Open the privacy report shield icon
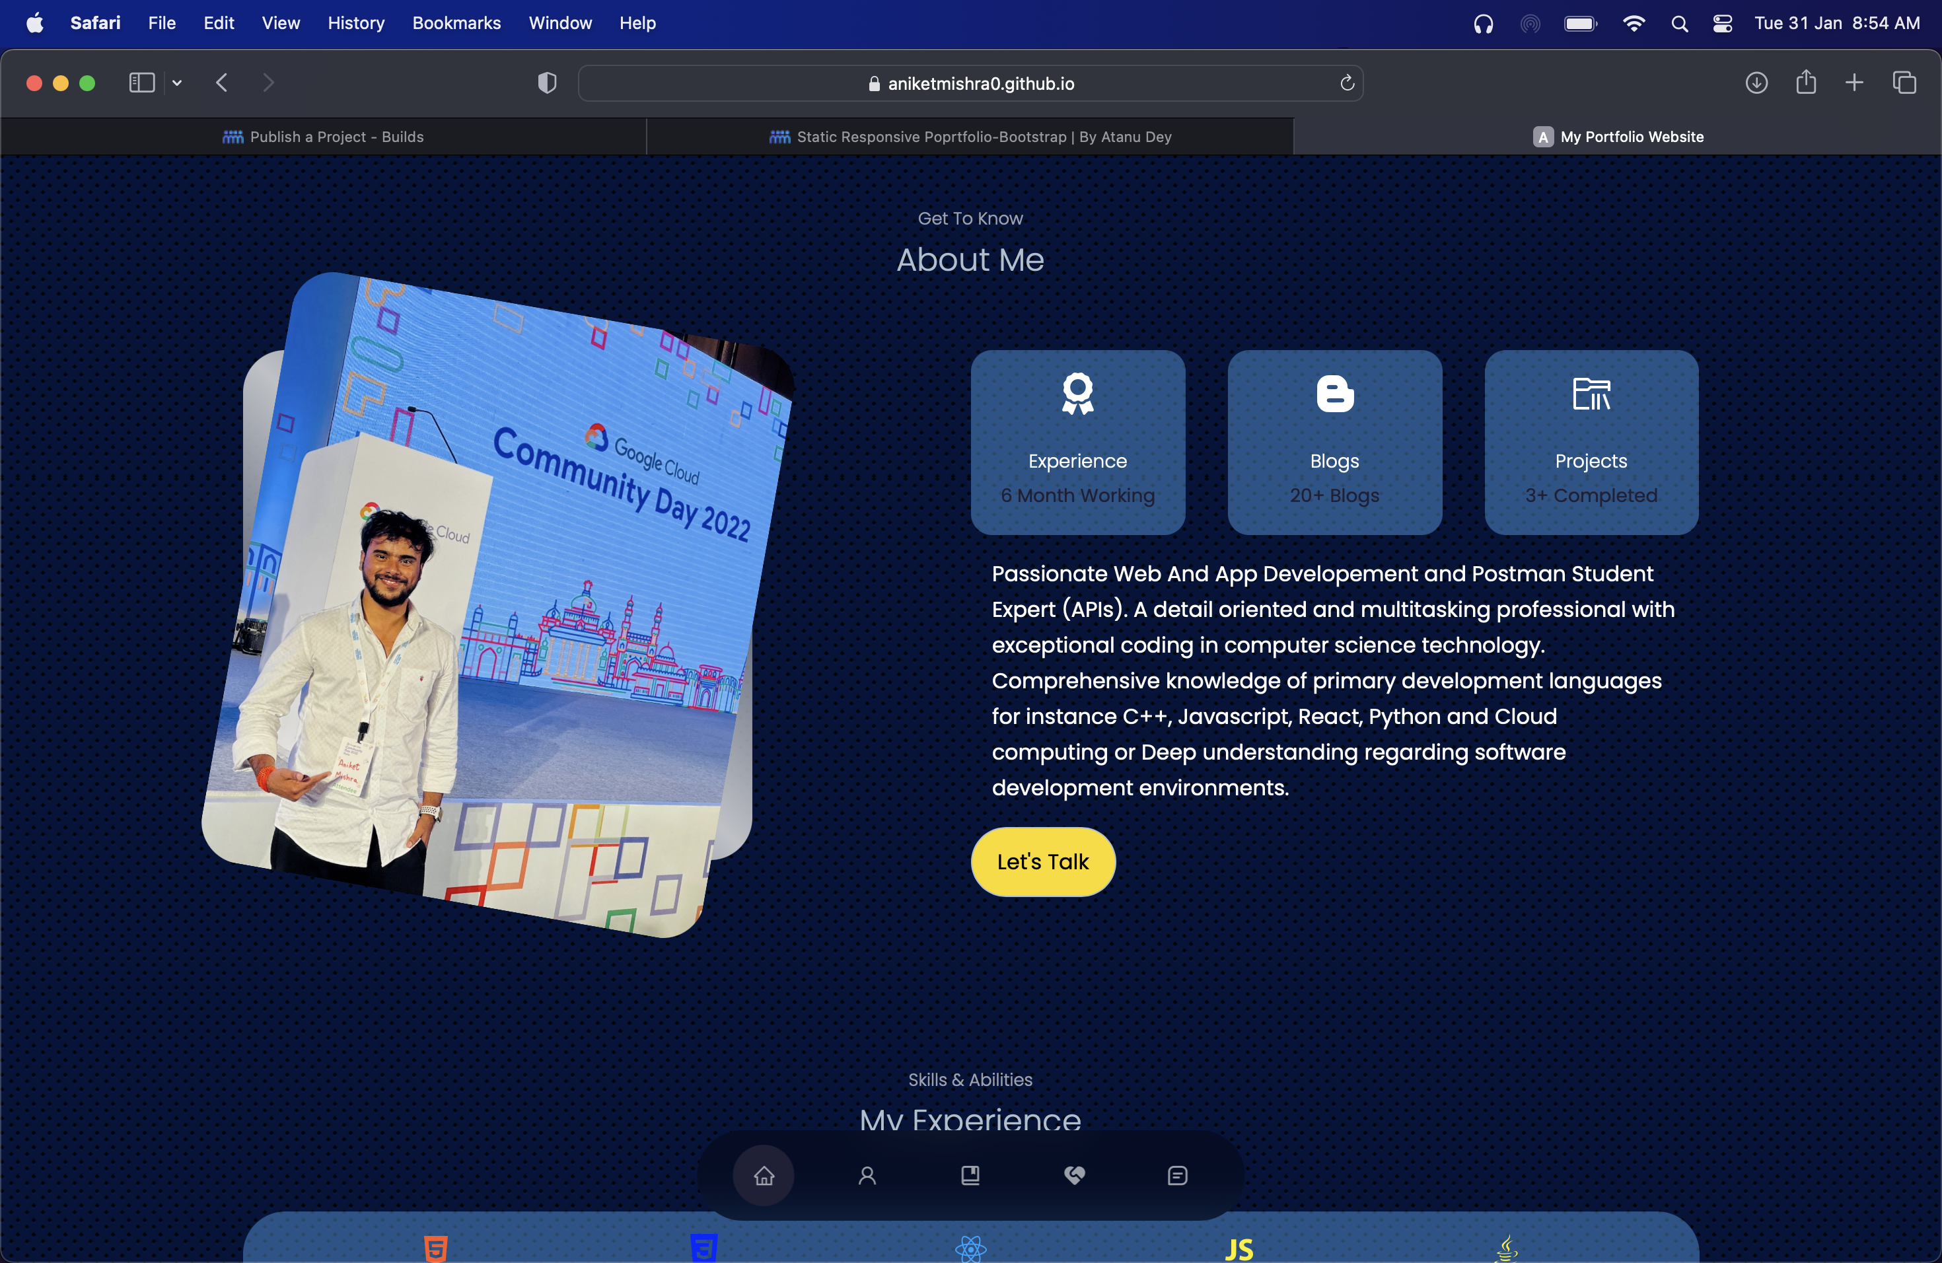Image resolution: width=1942 pixels, height=1263 pixels. [547, 83]
